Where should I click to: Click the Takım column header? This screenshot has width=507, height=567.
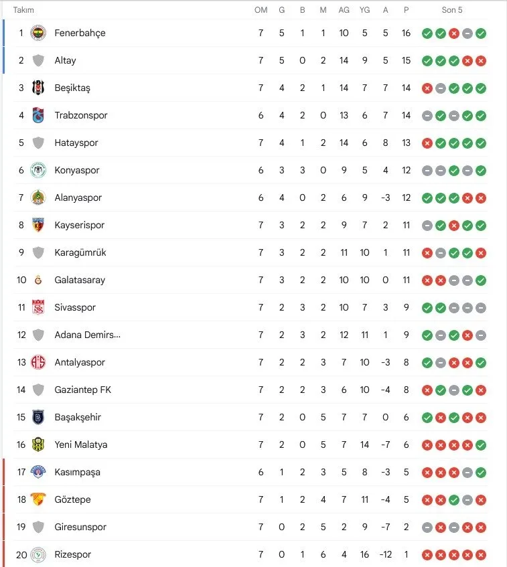tap(23, 10)
